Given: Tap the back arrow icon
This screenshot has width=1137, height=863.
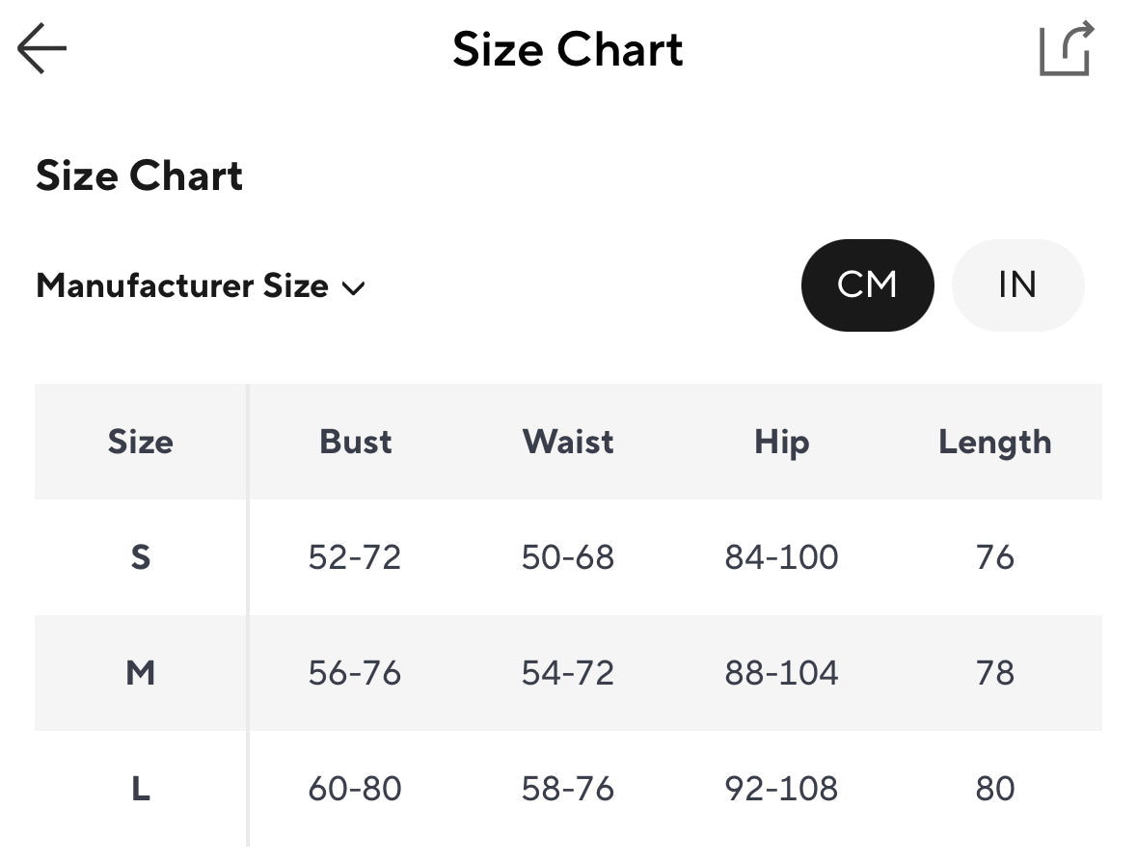Looking at the screenshot, I should pyautogui.click(x=41, y=48).
